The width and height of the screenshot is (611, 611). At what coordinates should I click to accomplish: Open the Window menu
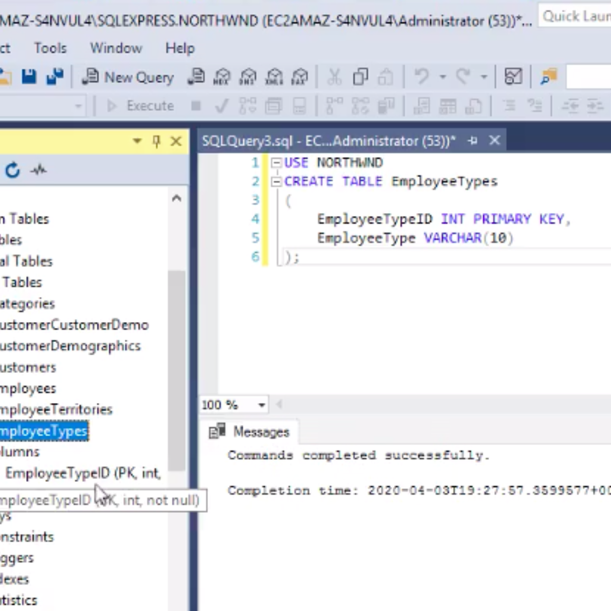(116, 48)
